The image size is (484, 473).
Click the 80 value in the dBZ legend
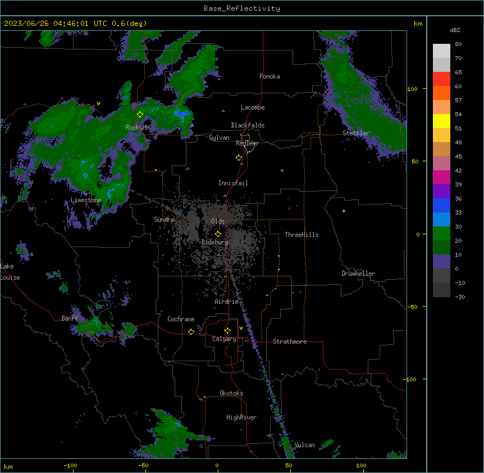pyautogui.click(x=458, y=44)
